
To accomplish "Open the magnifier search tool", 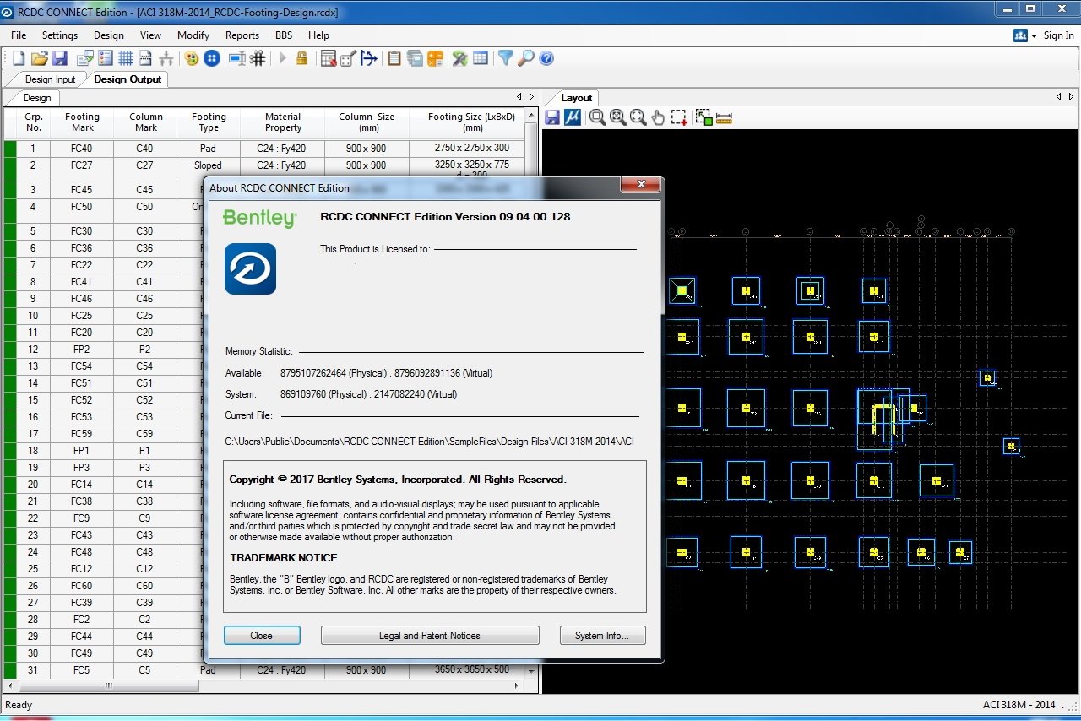I will pos(526,58).
